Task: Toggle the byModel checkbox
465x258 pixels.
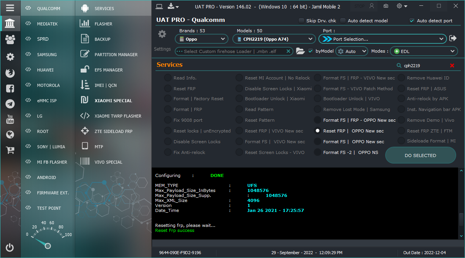Action: pyautogui.click(x=311, y=51)
